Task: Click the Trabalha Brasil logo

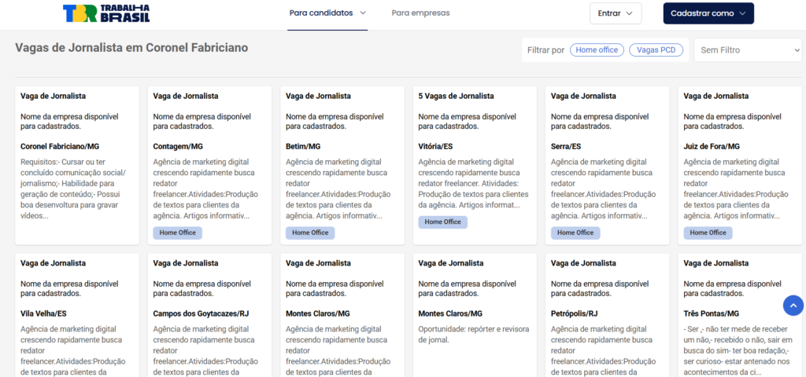Action: 106,14
